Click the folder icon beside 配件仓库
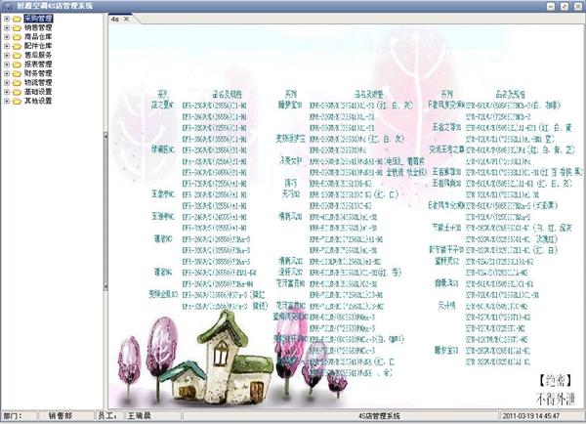This screenshot has width=586, height=424. point(17,46)
